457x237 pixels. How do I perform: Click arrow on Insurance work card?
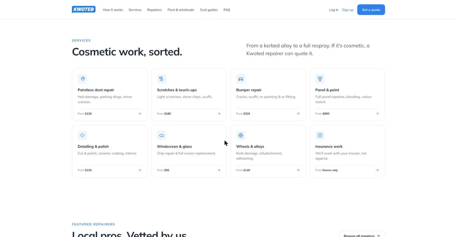pyautogui.click(x=377, y=170)
